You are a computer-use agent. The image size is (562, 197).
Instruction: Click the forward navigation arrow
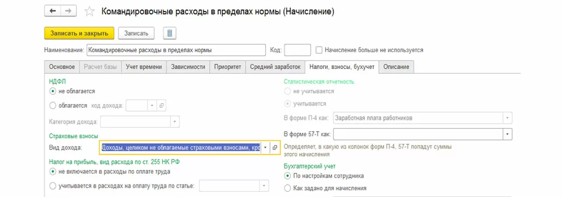point(68,10)
